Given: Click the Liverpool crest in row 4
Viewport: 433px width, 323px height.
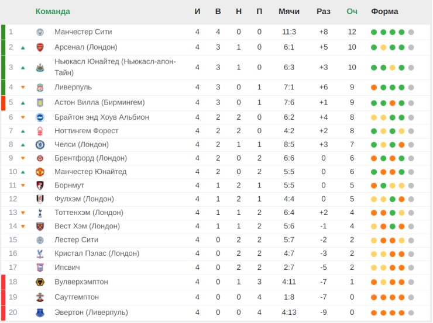Looking at the screenshot, I should point(40,88).
